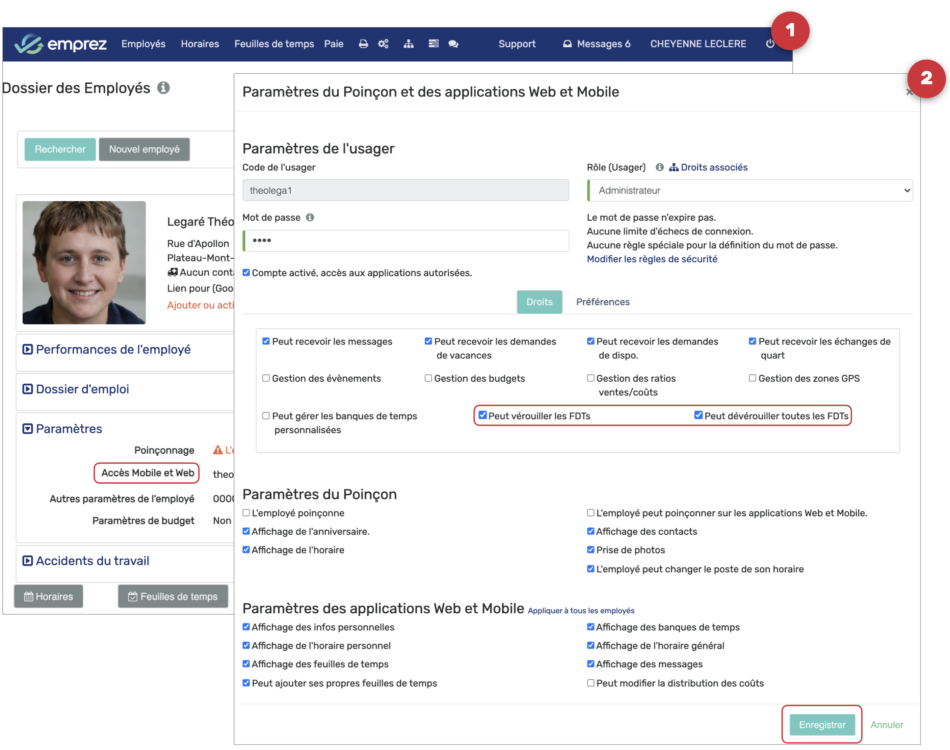
Task: Open Modifier les règles de sécurité link
Action: click(652, 259)
